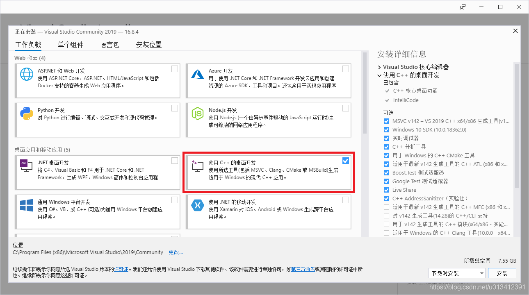The width and height of the screenshot is (529, 295).
Task: Close the installing Visual Studio Community dialog
Action: pos(515,31)
